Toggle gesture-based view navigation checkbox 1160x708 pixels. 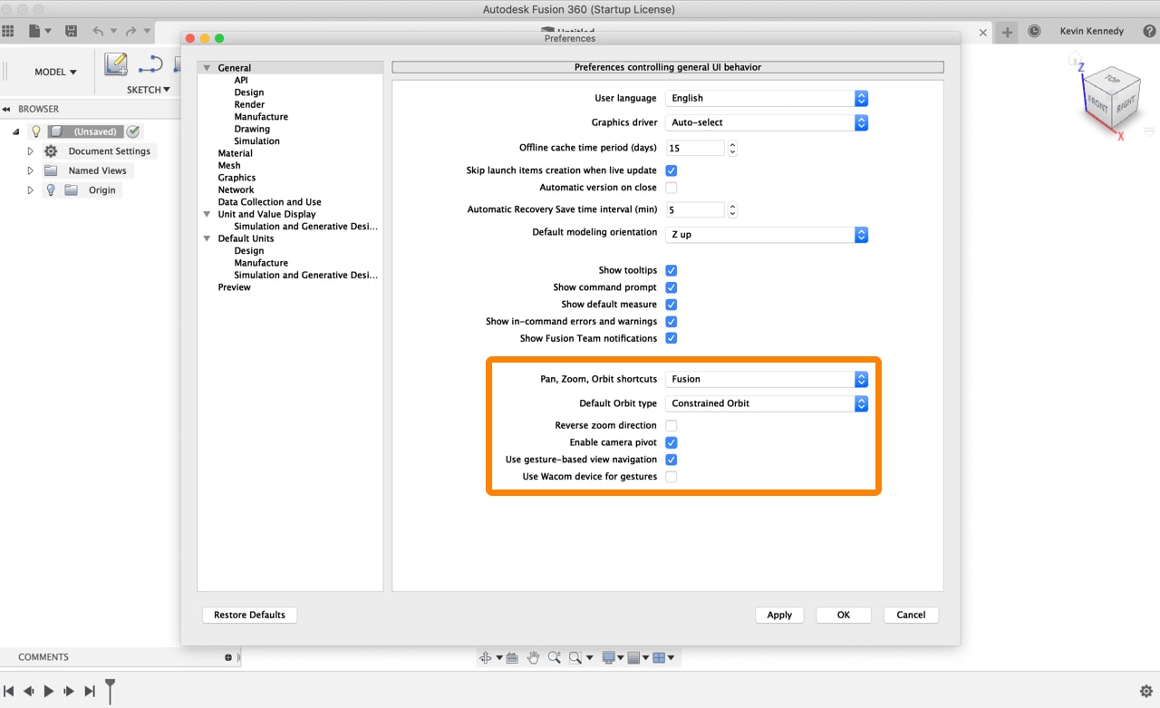click(672, 460)
